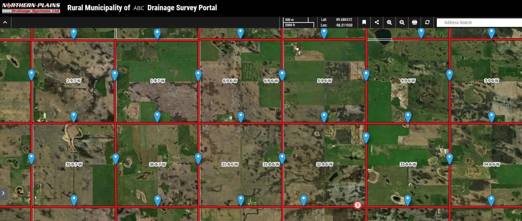Select section label 35-8-7-W
The width and height of the screenshot is (522, 221).
click(74, 164)
